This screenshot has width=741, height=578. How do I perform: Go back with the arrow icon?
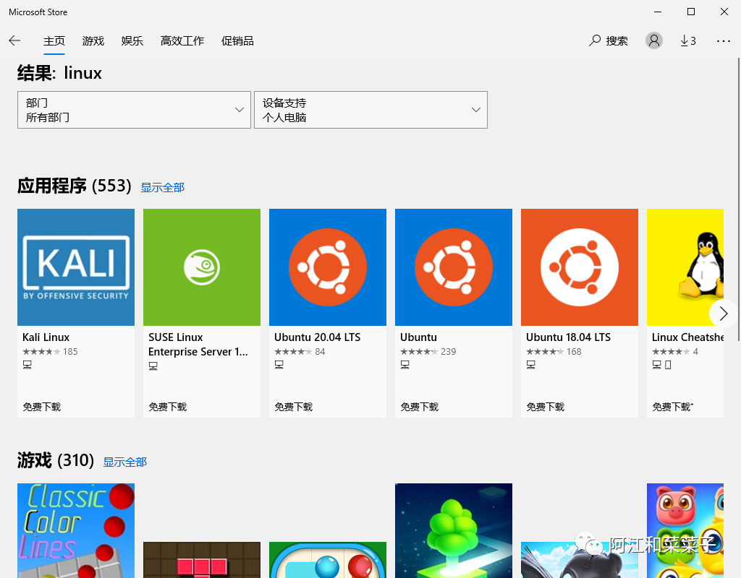click(x=14, y=40)
